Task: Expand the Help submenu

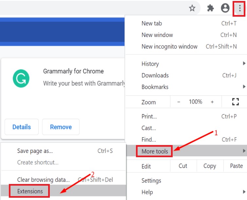Action: [186, 192]
